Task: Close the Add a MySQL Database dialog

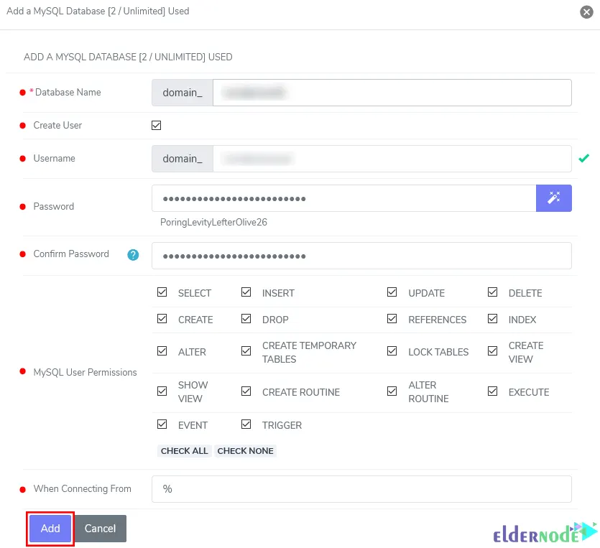Action: click(x=587, y=11)
